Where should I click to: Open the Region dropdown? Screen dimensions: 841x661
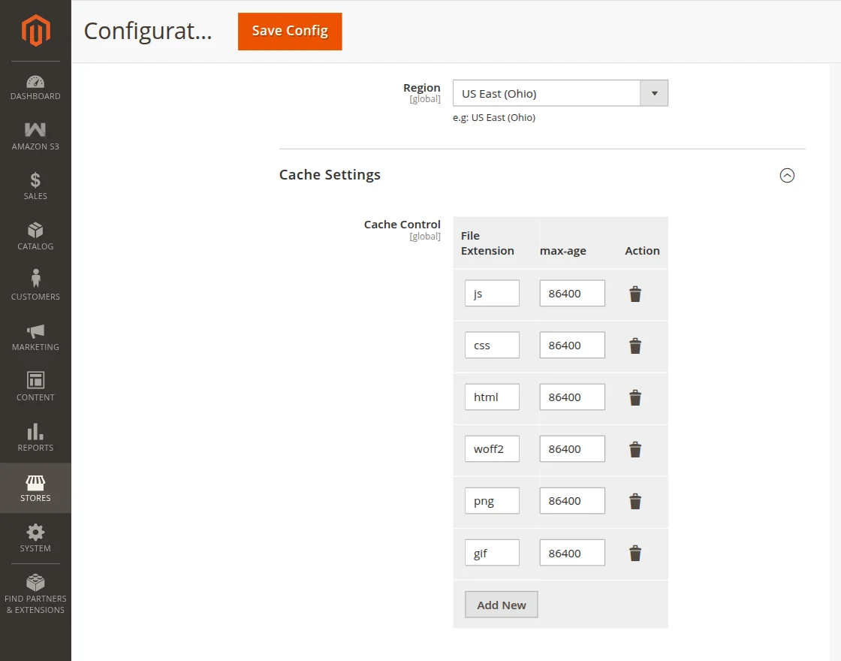[x=560, y=94]
